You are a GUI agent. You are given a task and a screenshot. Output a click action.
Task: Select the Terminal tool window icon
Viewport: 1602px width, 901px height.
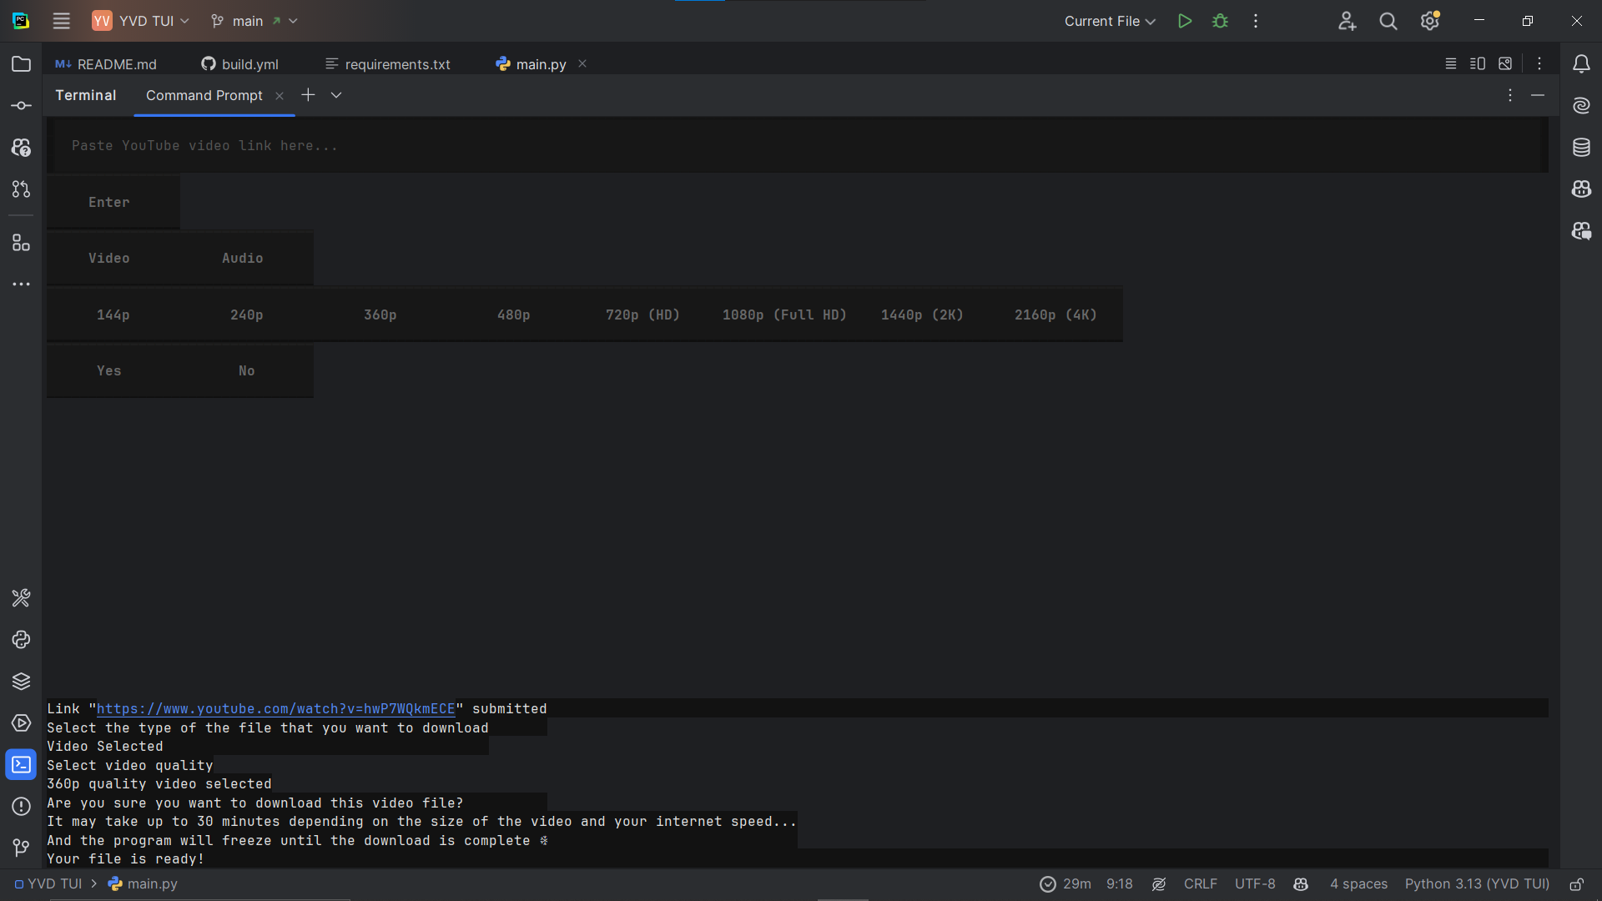click(x=21, y=765)
